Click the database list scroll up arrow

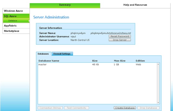coord(158,64)
